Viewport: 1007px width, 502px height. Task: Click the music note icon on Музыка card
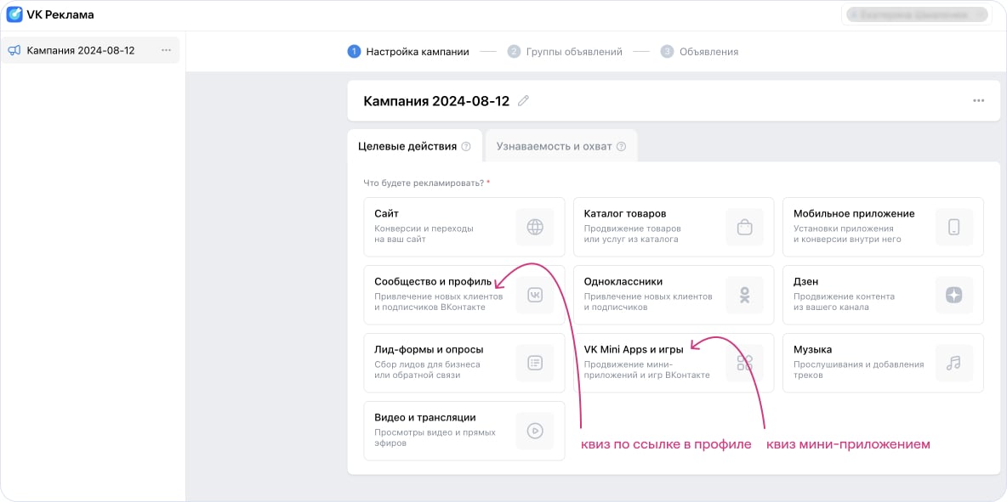pos(954,363)
